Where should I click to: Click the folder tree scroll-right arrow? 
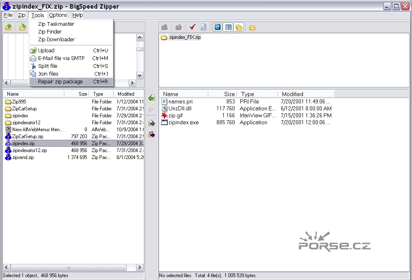tap(132, 83)
